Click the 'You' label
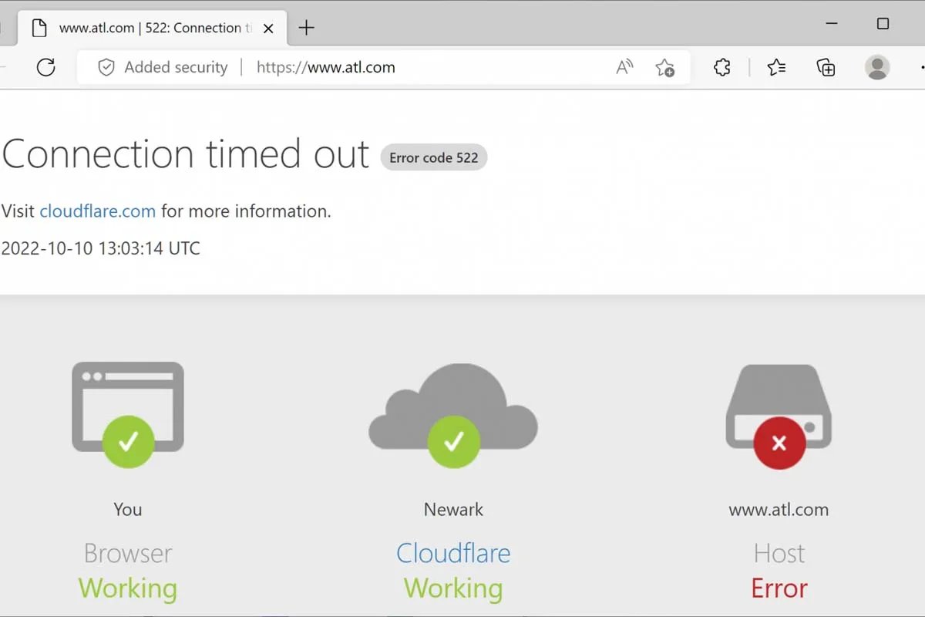925x617 pixels. tap(128, 509)
